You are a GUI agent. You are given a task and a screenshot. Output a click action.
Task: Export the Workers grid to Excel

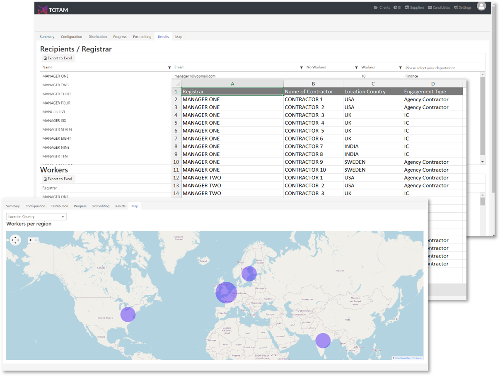[58, 179]
